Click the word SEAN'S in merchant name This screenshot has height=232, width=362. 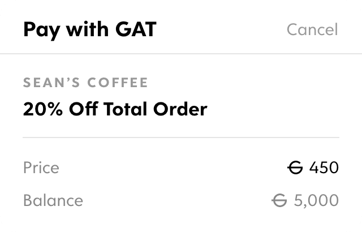click(51, 83)
